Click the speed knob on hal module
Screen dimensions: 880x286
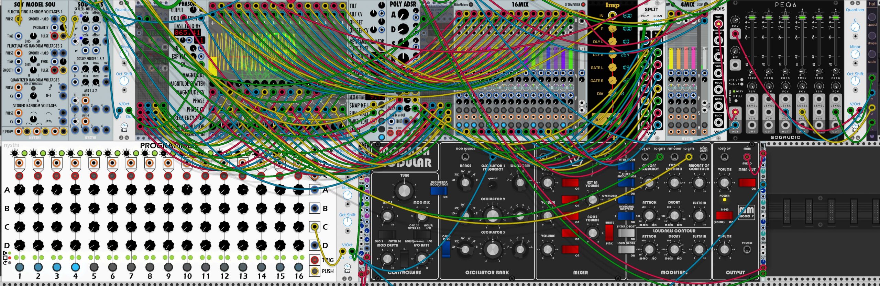[872, 17]
